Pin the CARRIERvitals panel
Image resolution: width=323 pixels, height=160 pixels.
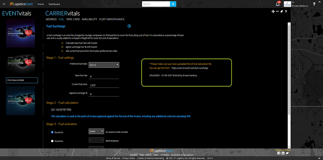click(281, 12)
